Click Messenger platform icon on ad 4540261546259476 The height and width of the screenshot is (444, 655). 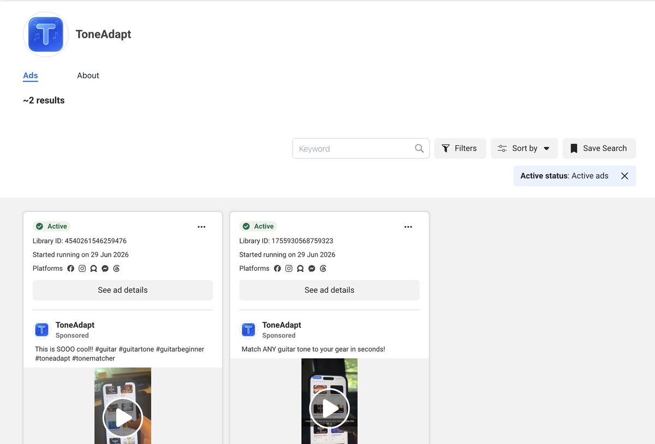pyautogui.click(x=105, y=269)
